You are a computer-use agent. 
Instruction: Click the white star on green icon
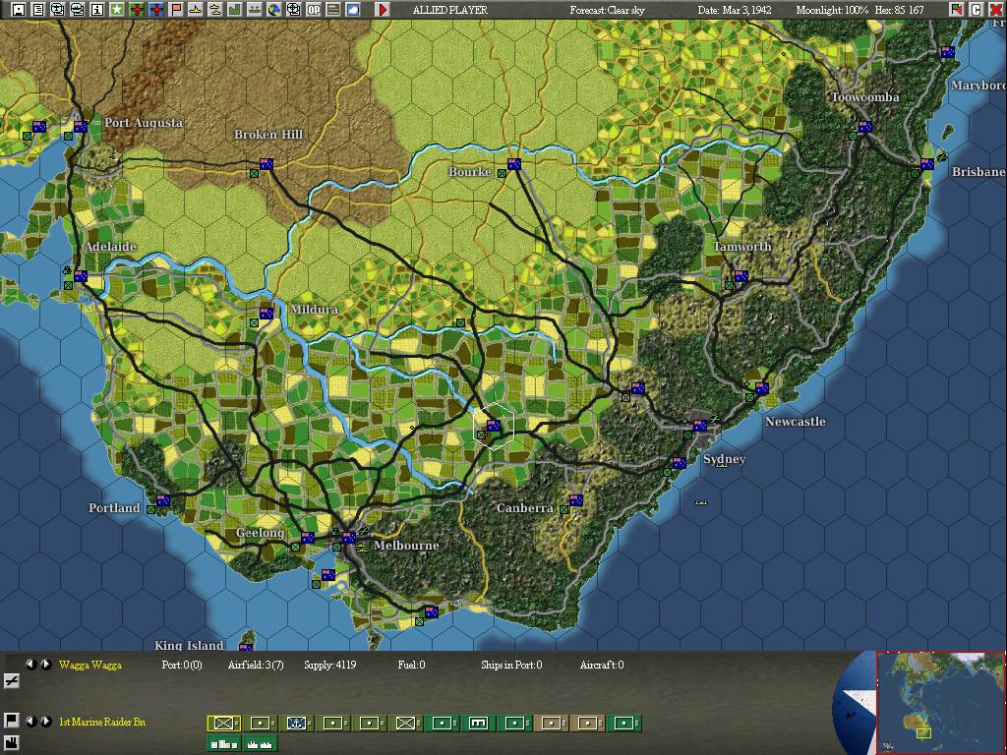pos(117,10)
